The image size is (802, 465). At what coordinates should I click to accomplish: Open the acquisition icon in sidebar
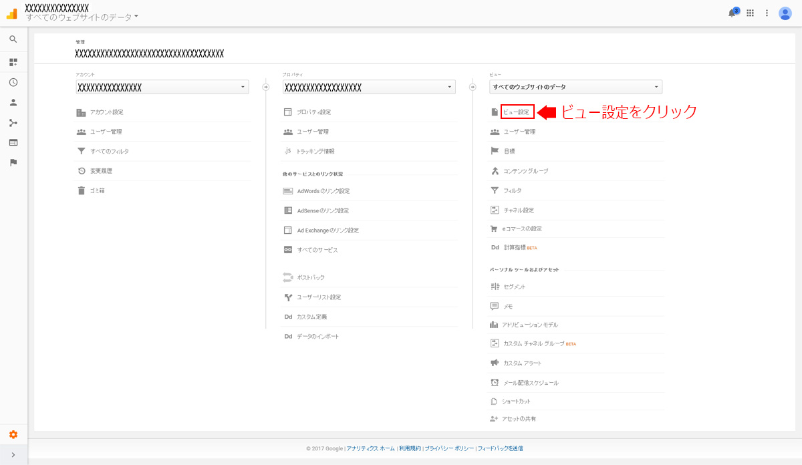pos(13,122)
